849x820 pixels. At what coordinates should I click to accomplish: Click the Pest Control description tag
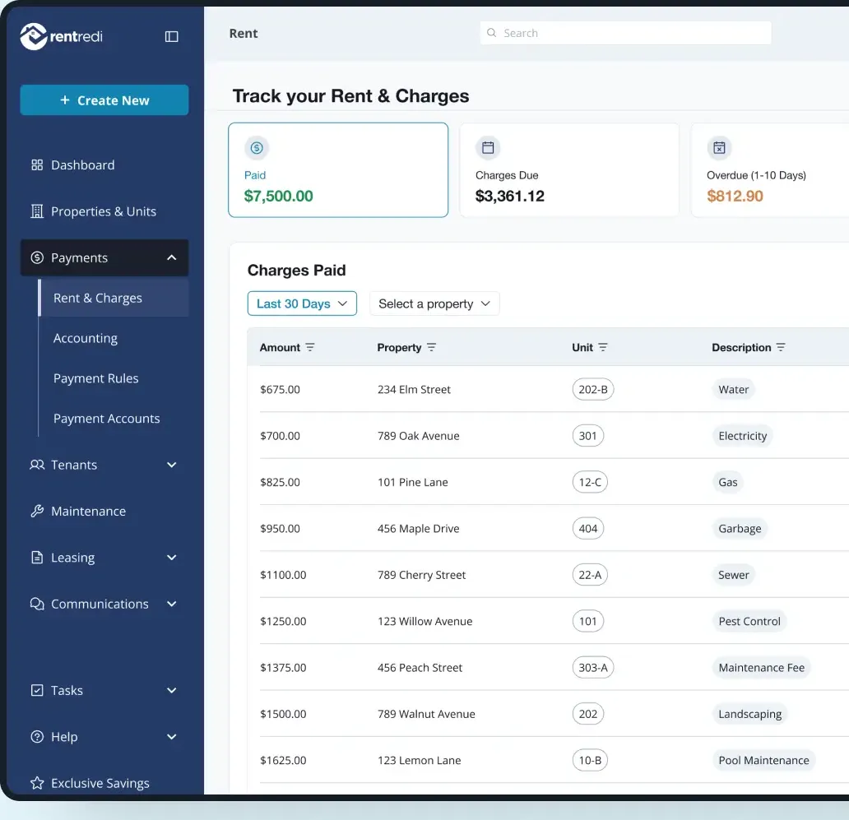coord(749,621)
